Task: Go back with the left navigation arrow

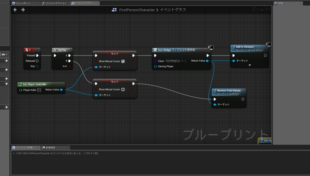Action: point(15,10)
